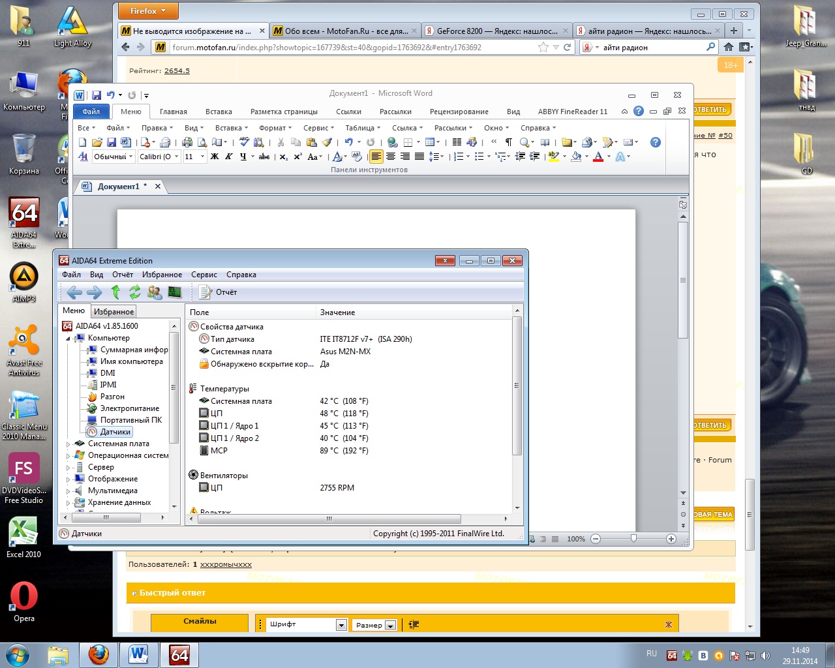The image size is (835, 668).
Task: Click the Subscript x₂ button in Word
Action: click(x=284, y=157)
